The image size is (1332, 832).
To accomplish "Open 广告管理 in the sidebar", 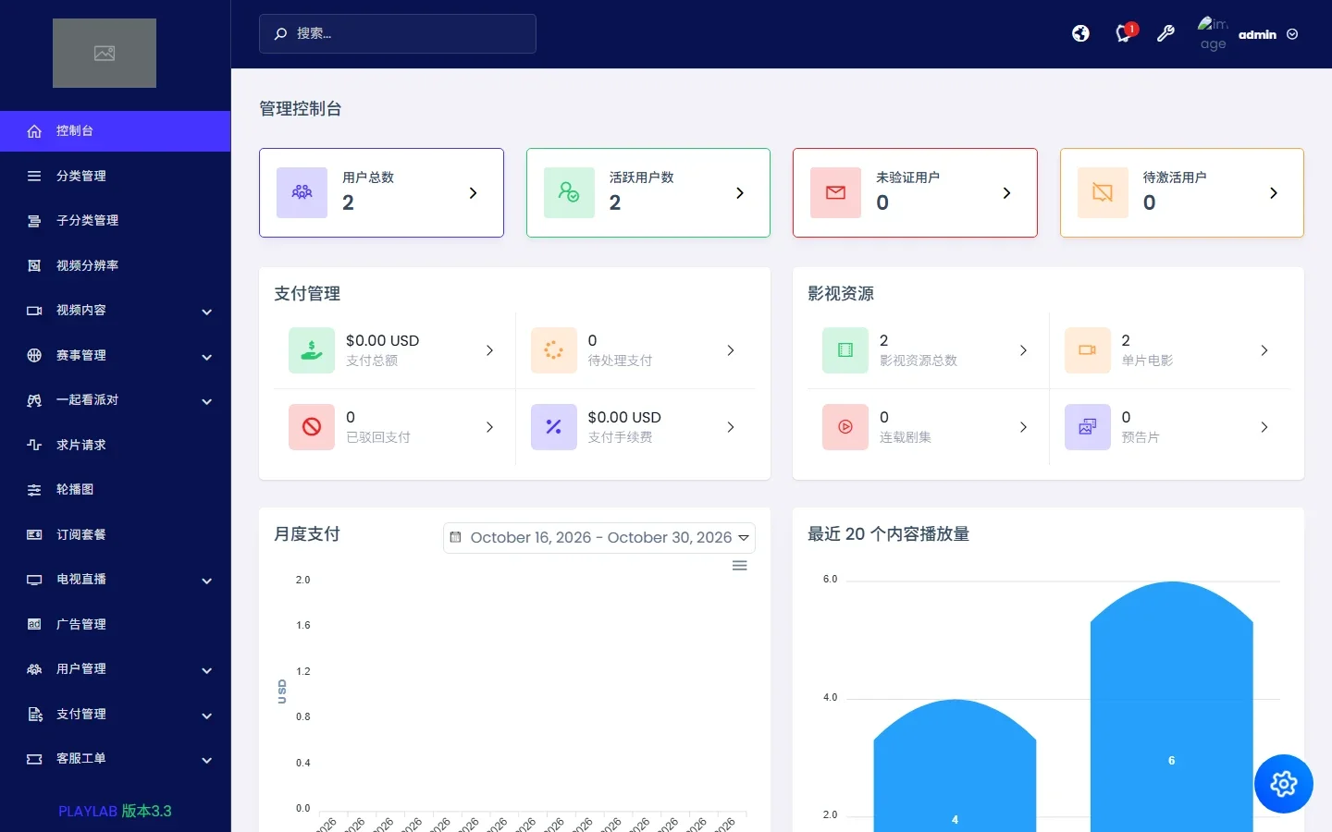I will (116, 625).
